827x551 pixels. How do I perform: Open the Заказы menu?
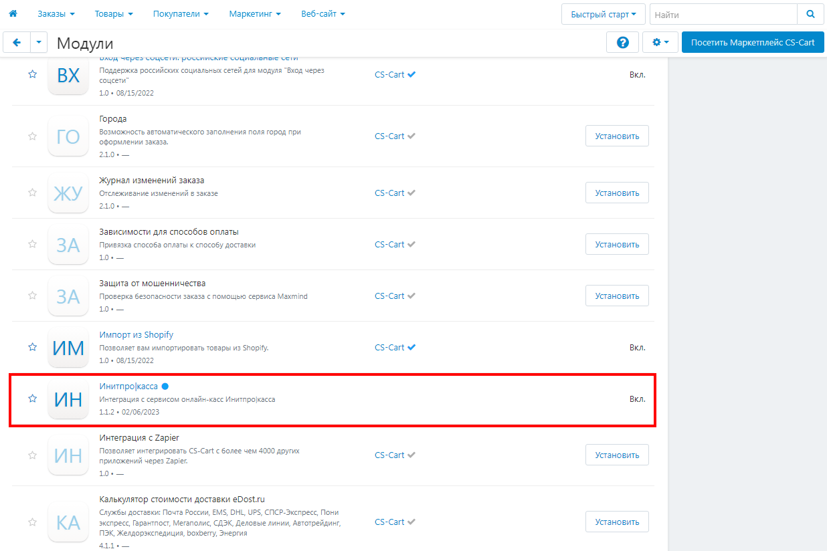[x=56, y=13]
